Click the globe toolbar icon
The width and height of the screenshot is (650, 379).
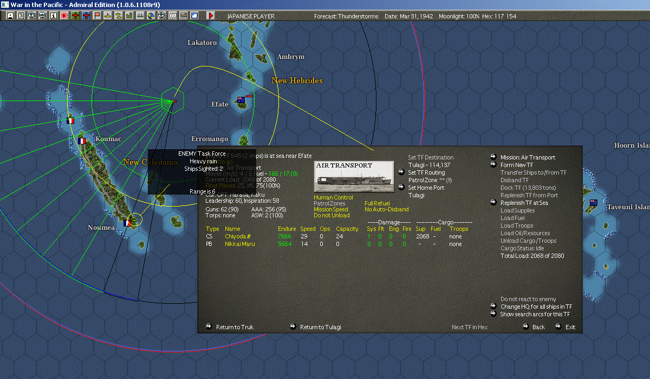pos(151,16)
